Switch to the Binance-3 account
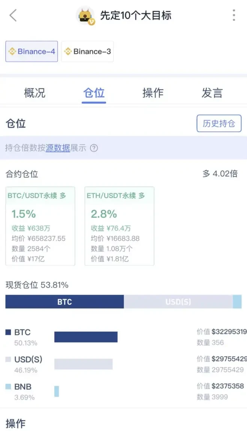The height and width of the screenshot is (436, 247). [87, 51]
